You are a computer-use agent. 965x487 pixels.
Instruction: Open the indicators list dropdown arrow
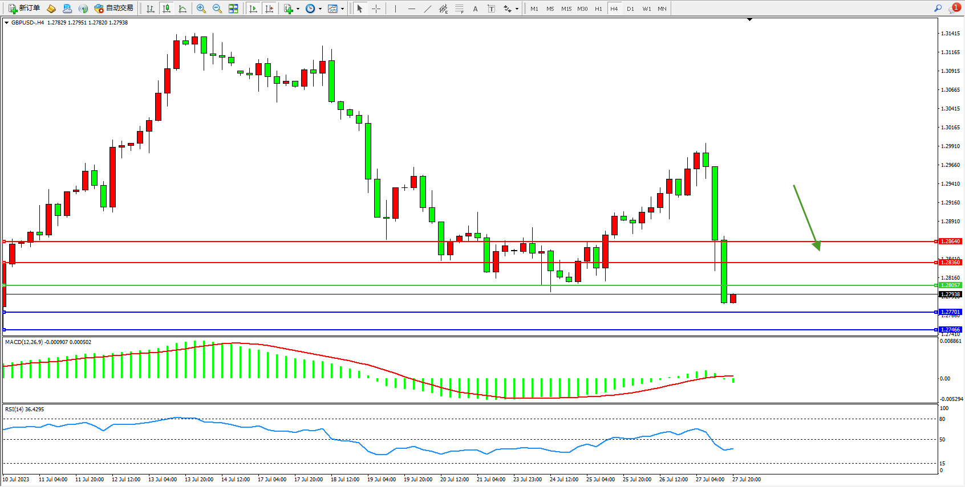[298, 9]
